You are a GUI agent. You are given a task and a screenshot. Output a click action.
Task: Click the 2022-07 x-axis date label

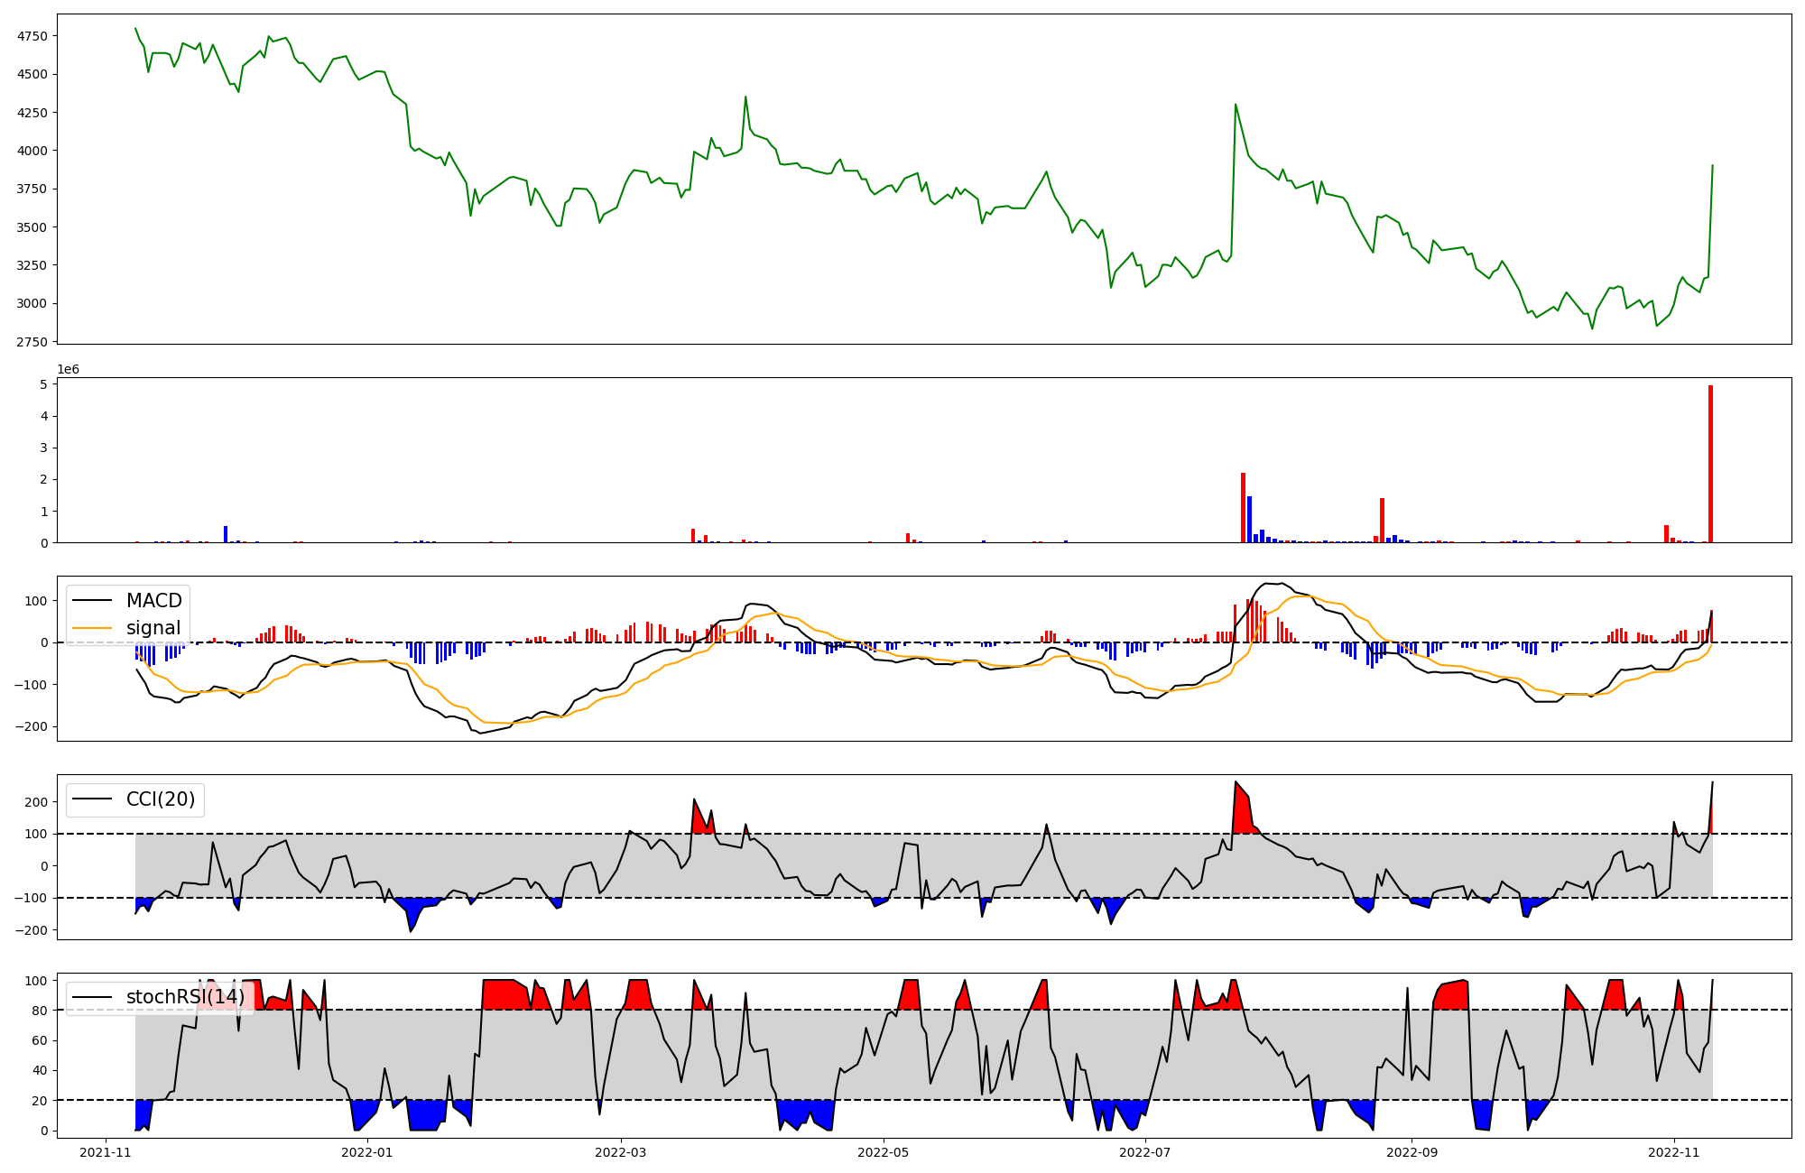point(1145,1152)
